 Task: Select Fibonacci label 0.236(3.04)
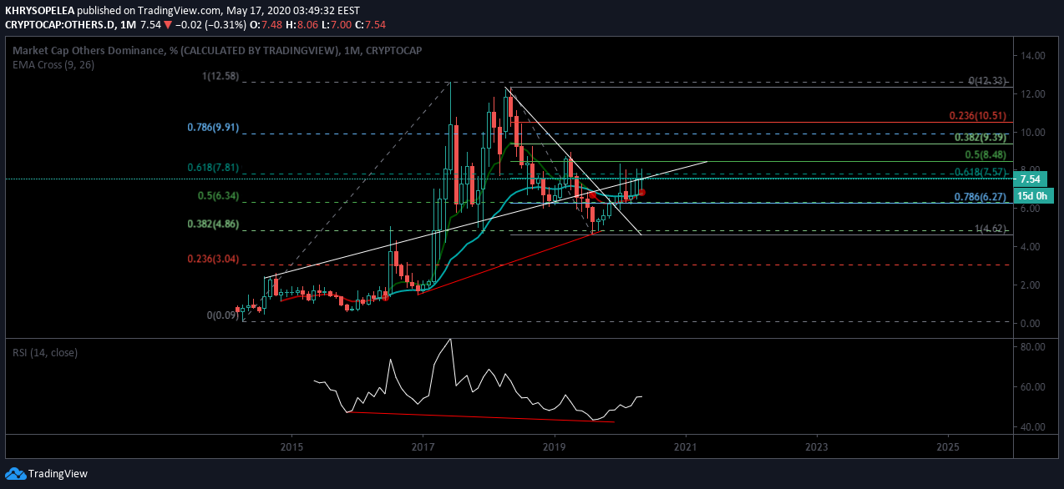[x=213, y=259]
